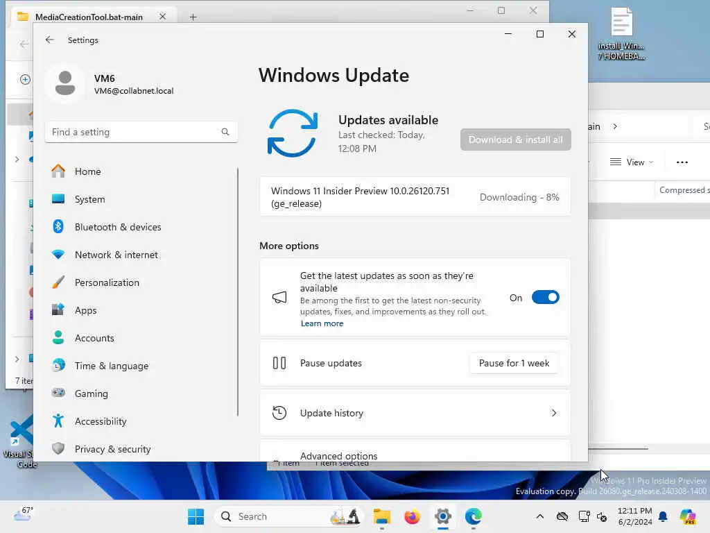The width and height of the screenshot is (710, 533).
Task: Click the Pause updates icon
Action: [x=279, y=363]
